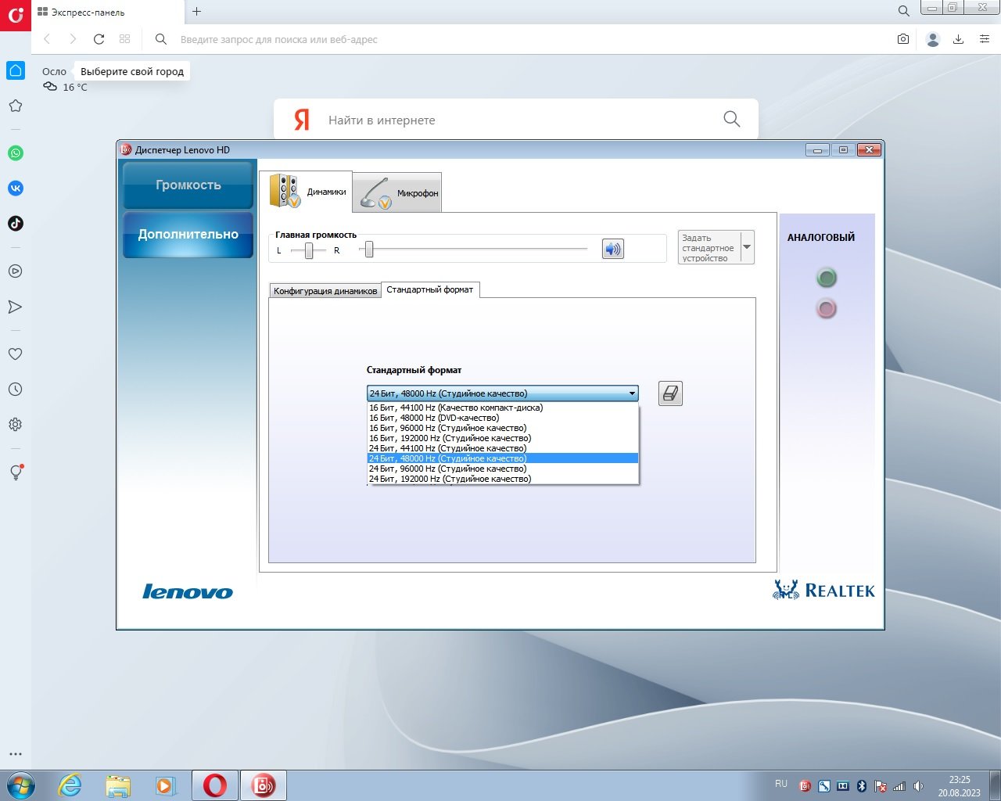Open the Windows Start menu
1001x801 pixels.
(x=20, y=785)
